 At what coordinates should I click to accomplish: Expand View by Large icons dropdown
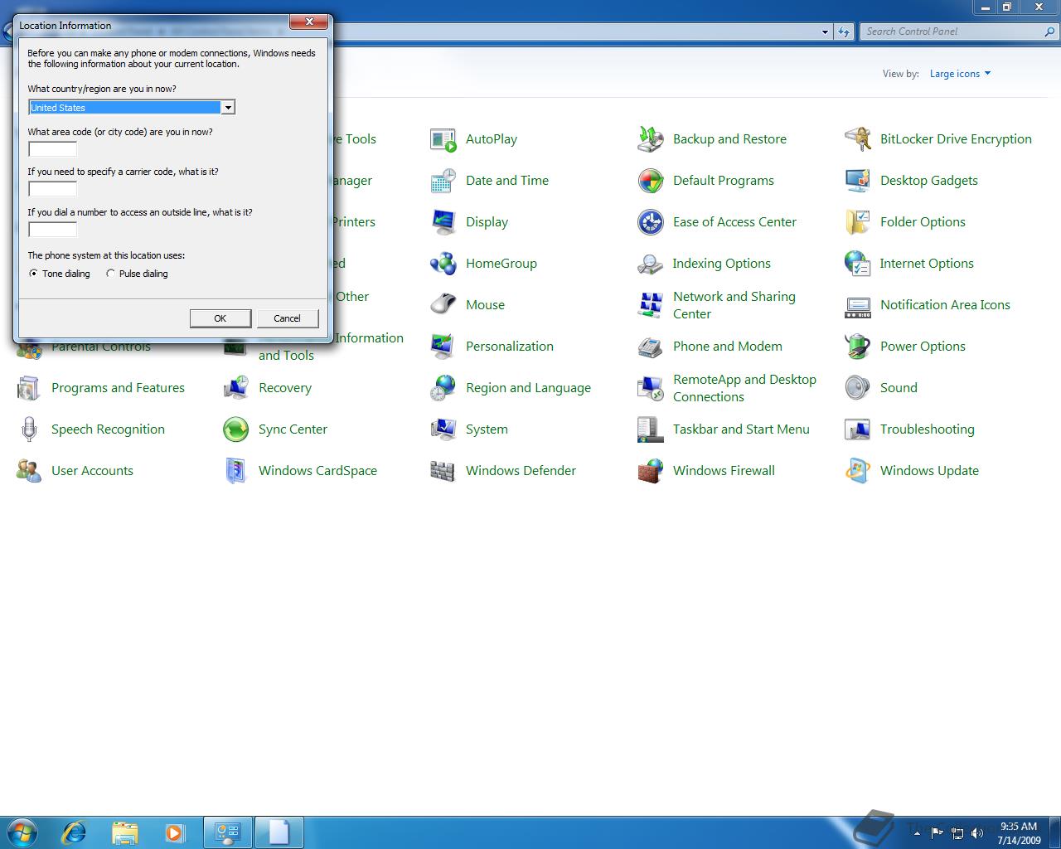pyautogui.click(x=960, y=74)
